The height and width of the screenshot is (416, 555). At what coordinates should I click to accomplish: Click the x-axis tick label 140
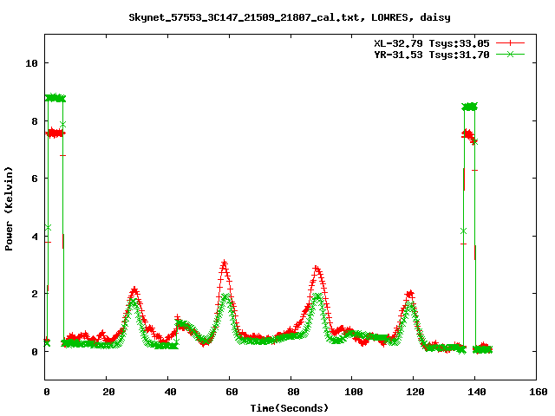(x=476, y=392)
